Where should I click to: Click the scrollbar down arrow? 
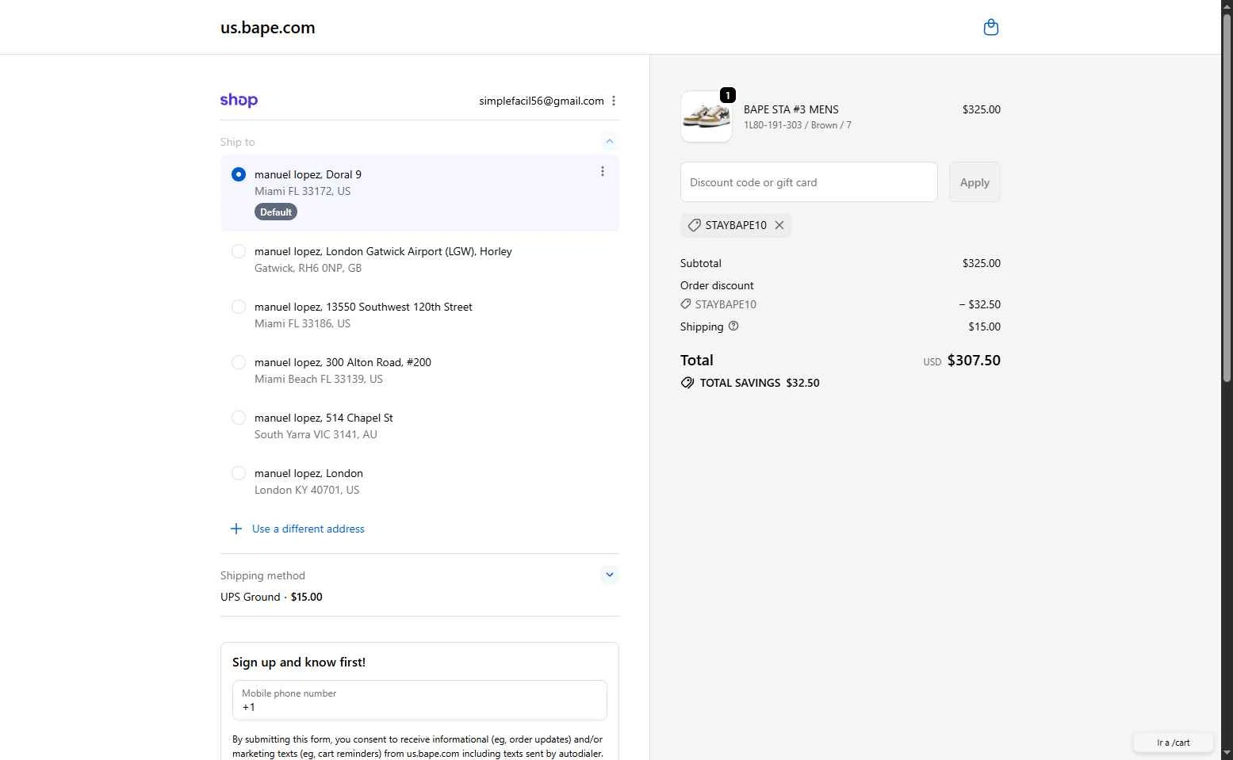(1227, 752)
